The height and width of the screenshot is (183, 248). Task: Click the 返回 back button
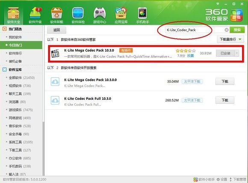point(56,30)
